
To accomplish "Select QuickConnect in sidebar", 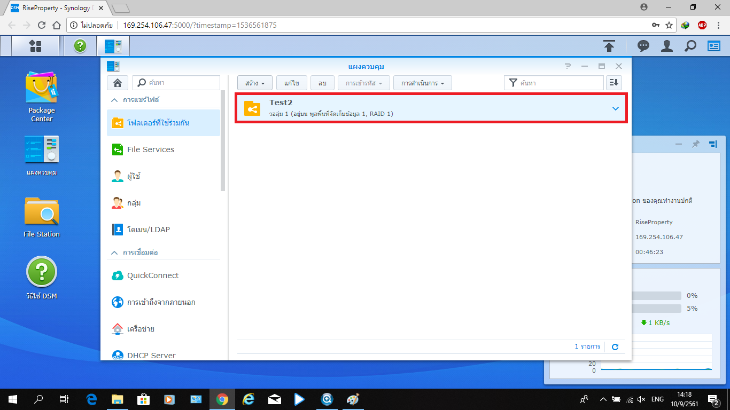I will 152,275.
